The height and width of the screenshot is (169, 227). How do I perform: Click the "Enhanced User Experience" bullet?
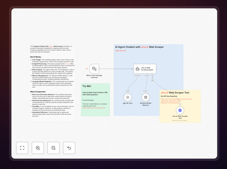[53, 102]
